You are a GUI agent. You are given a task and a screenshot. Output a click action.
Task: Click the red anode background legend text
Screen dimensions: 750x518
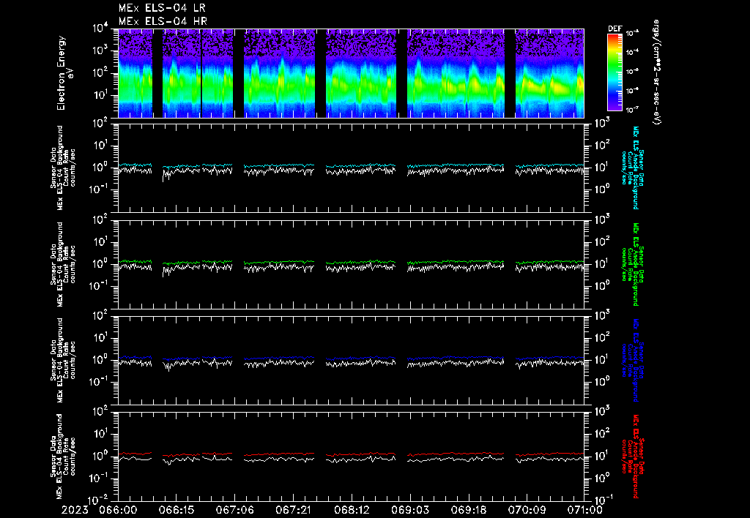click(x=632, y=456)
